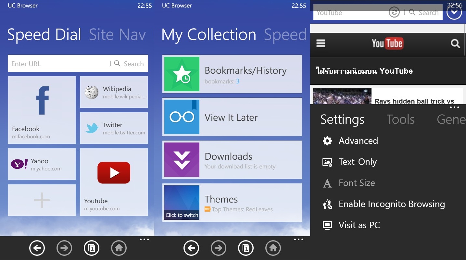Expand the more menu on My Collection screen

point(298,240)
